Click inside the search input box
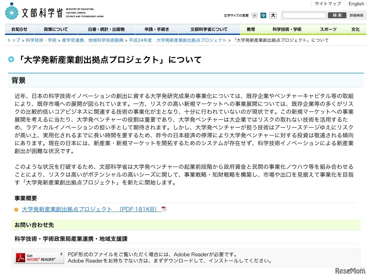This screenshot has width=370, height=278. (304, 15)
